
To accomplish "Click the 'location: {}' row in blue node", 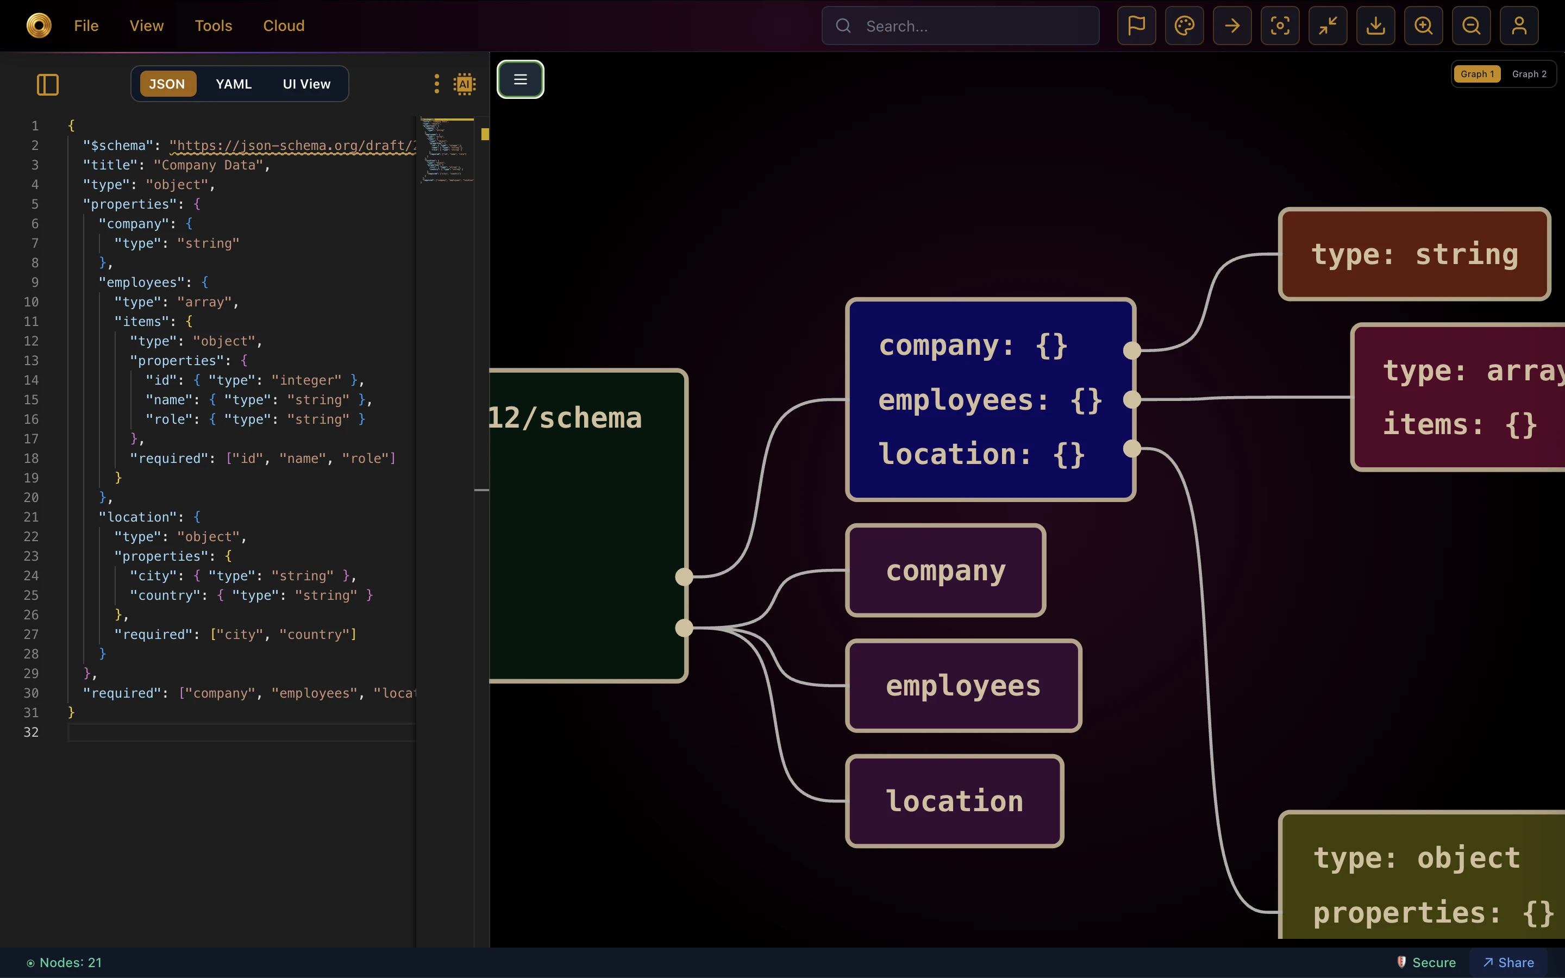I will 981,454.
